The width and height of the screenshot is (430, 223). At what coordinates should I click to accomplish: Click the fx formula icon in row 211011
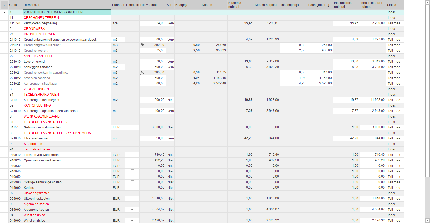tap(142, 45)
